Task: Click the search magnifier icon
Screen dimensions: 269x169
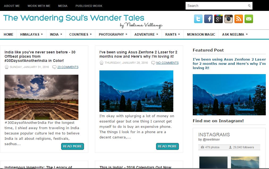Action: pyautogui.click(x=249, y=6)
